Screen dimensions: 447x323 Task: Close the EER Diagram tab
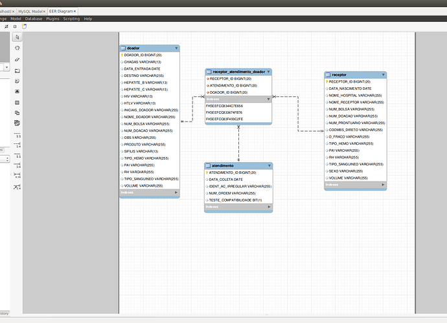click(74, 12)
